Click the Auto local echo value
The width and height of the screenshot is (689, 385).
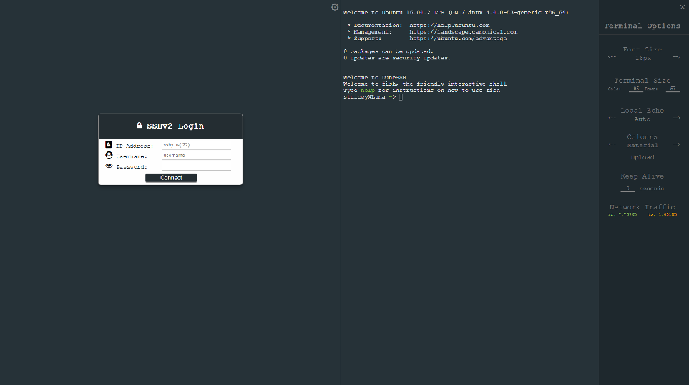[642, 119]
